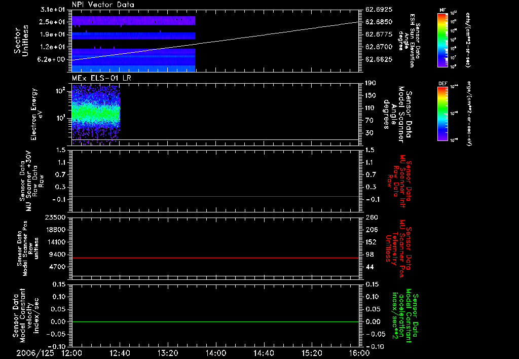Click the 15:20 time axis label
Viewport: 519px width, 359px height.
point(312,353)
